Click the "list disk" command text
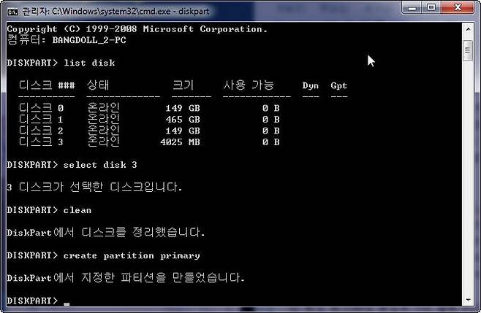 89,63
